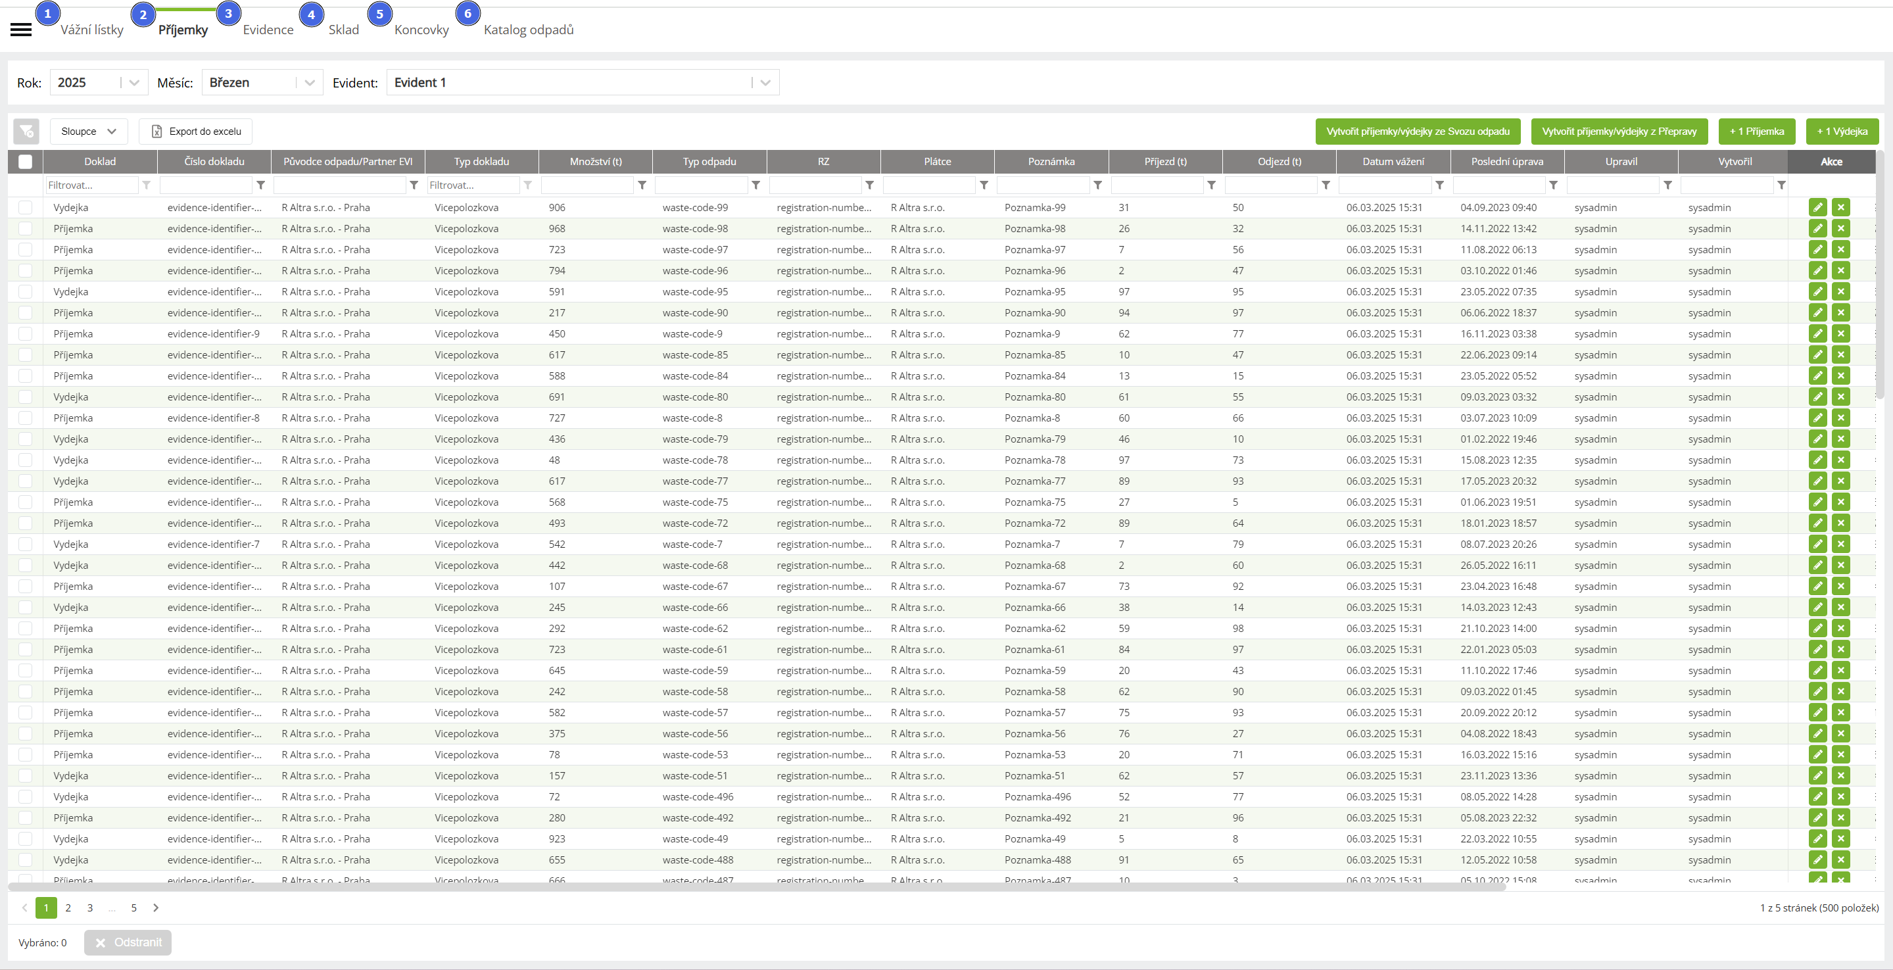
Task: Edit the Poznamka-496 row via pencil icon
Action: 1817,796
